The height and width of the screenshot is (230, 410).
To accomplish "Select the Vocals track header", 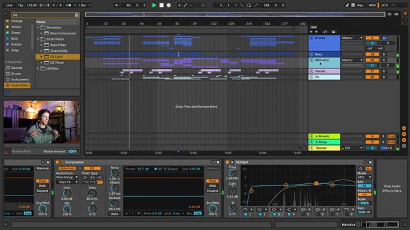I will 324,71.
